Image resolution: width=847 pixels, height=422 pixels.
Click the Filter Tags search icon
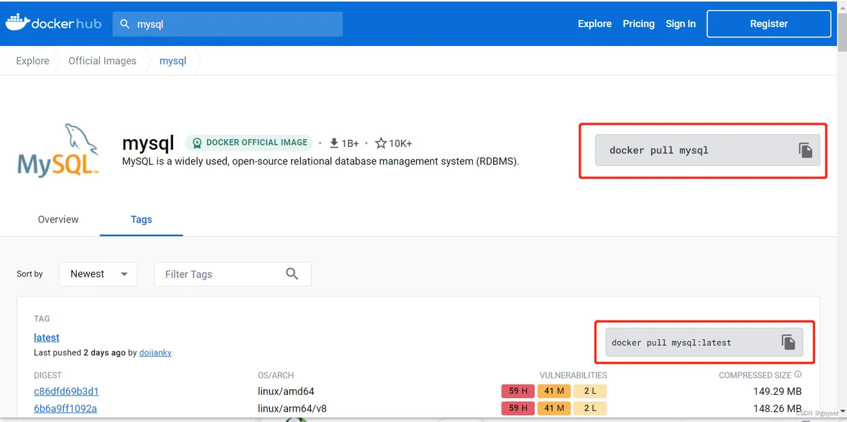tap(292, 274)
